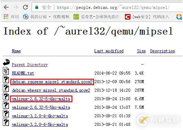Download vmlinux-3.2.0-4-5kc-malta kernel
This screenshot has width=183, height=130.
click(x=40, y=125)
